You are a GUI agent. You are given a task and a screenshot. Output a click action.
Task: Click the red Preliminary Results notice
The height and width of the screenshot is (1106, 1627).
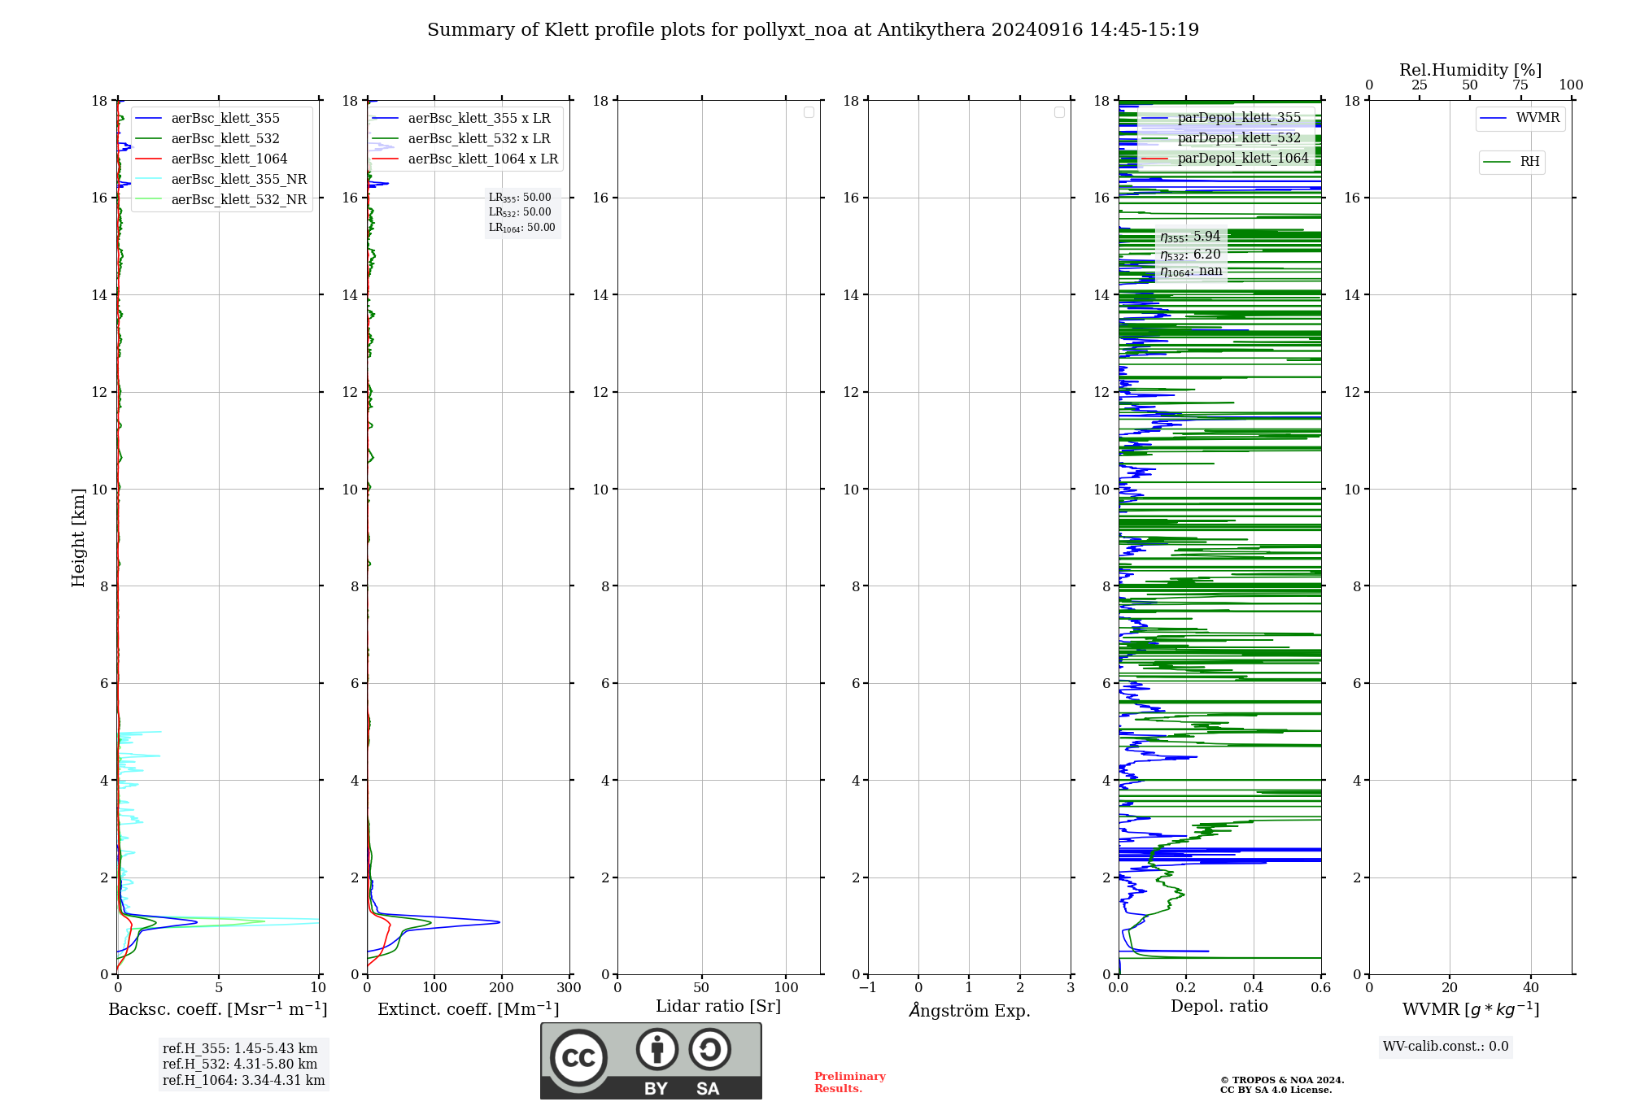click(850, 1082)
